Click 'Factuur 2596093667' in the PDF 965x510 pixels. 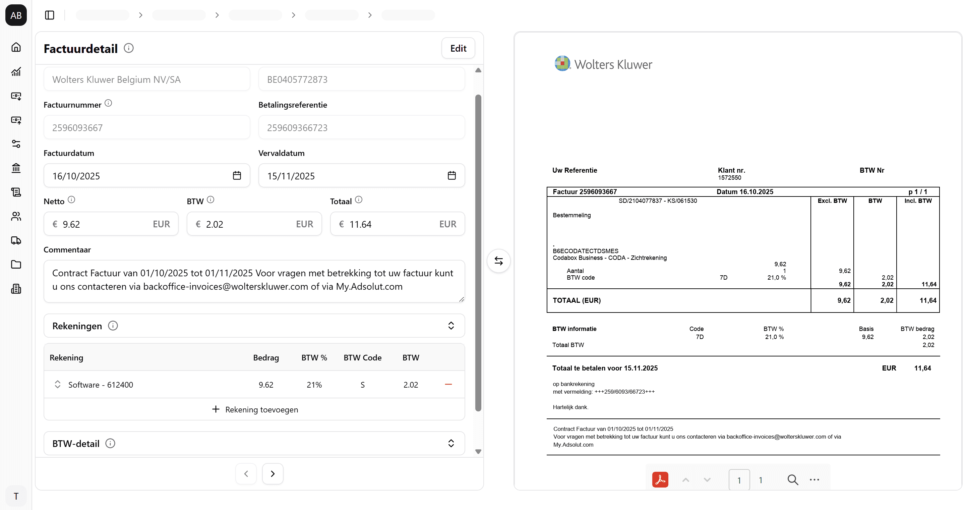point(585,192)
